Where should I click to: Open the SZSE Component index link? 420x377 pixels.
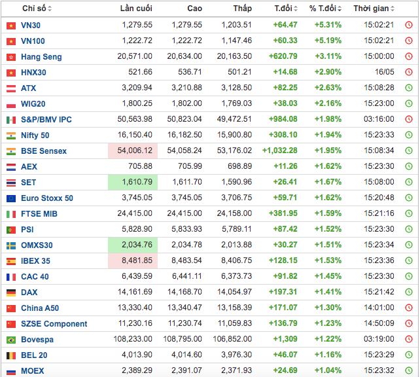point(54,324)
